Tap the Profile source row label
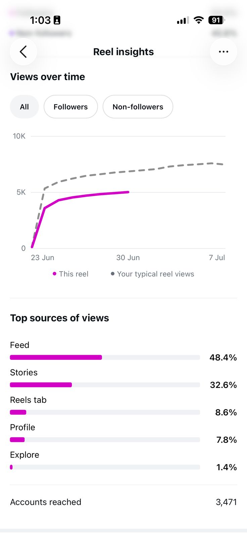Viewport: 247px width, 537px height. pos(22,427)
